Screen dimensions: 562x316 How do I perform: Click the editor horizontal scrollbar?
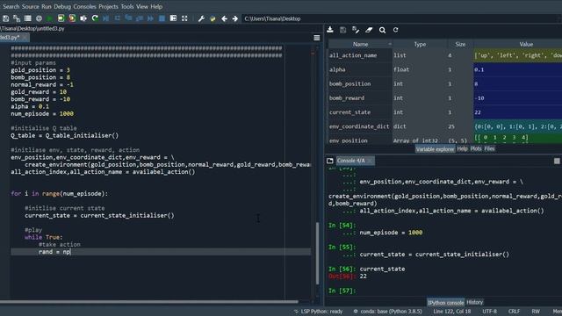point(148,302)
